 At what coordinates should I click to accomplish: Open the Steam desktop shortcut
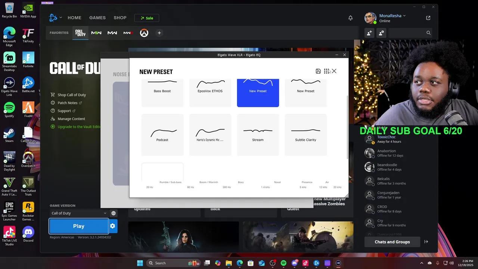(9, 135)
